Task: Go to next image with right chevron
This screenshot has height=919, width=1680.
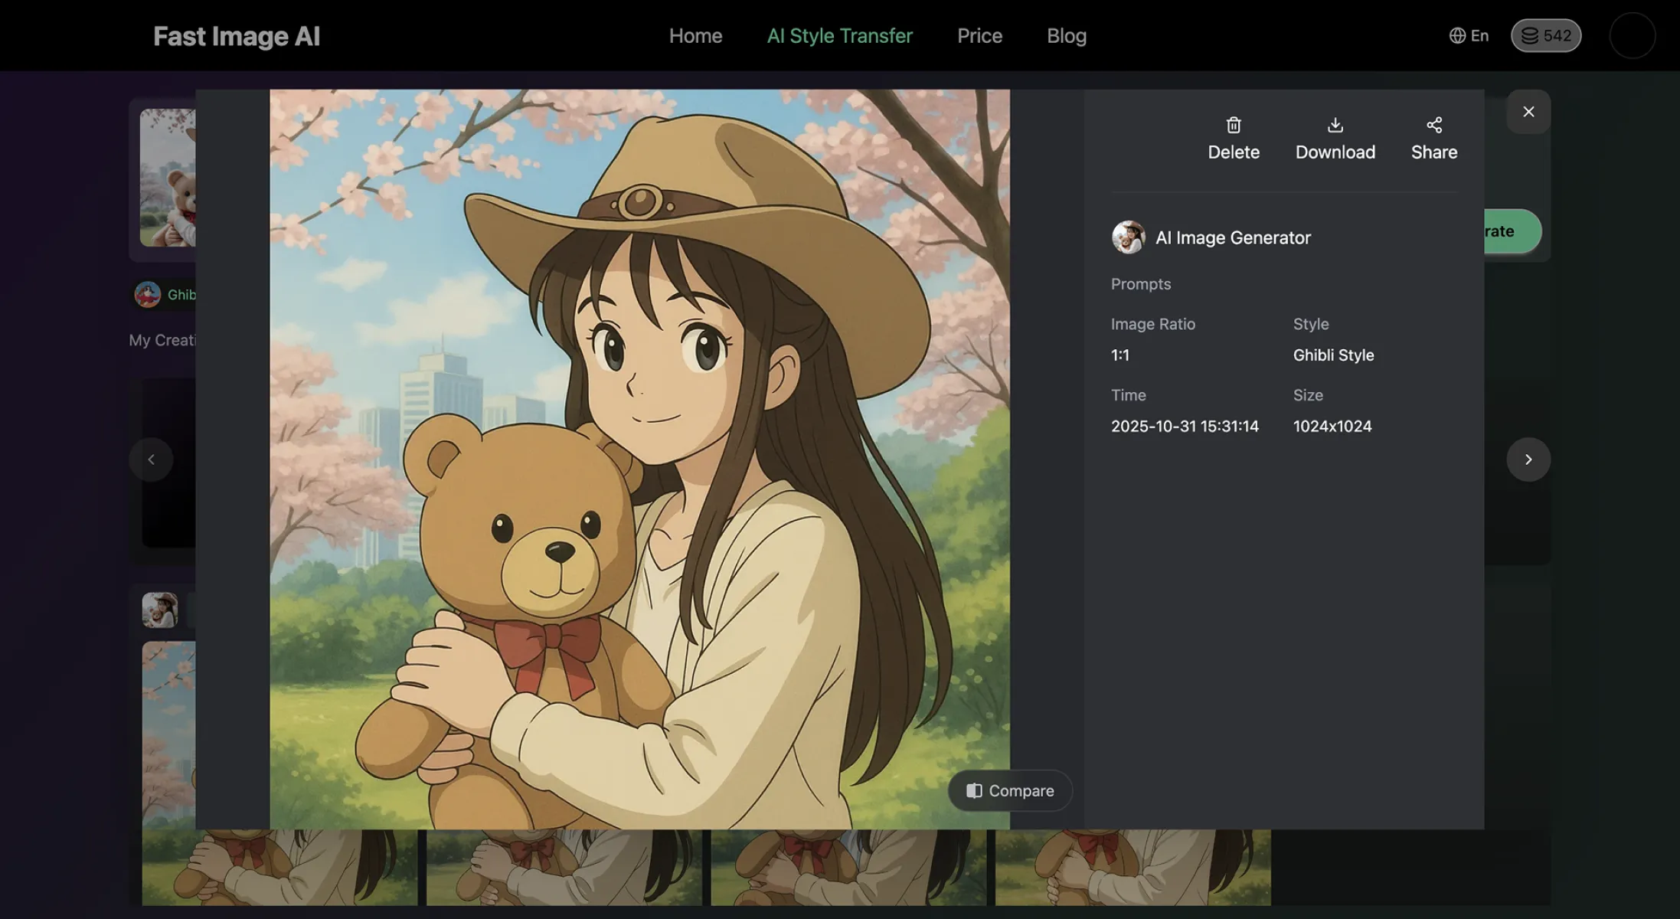Action: click(x=1528, y=459)
